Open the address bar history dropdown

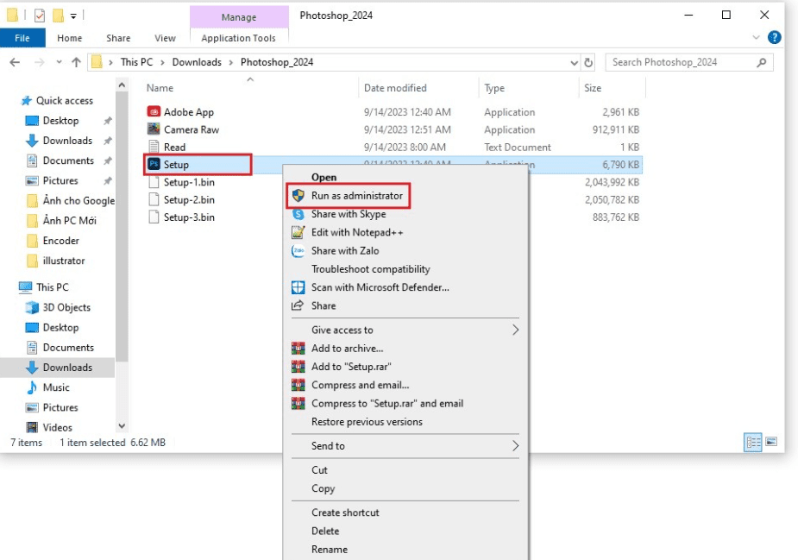[575, 62]
